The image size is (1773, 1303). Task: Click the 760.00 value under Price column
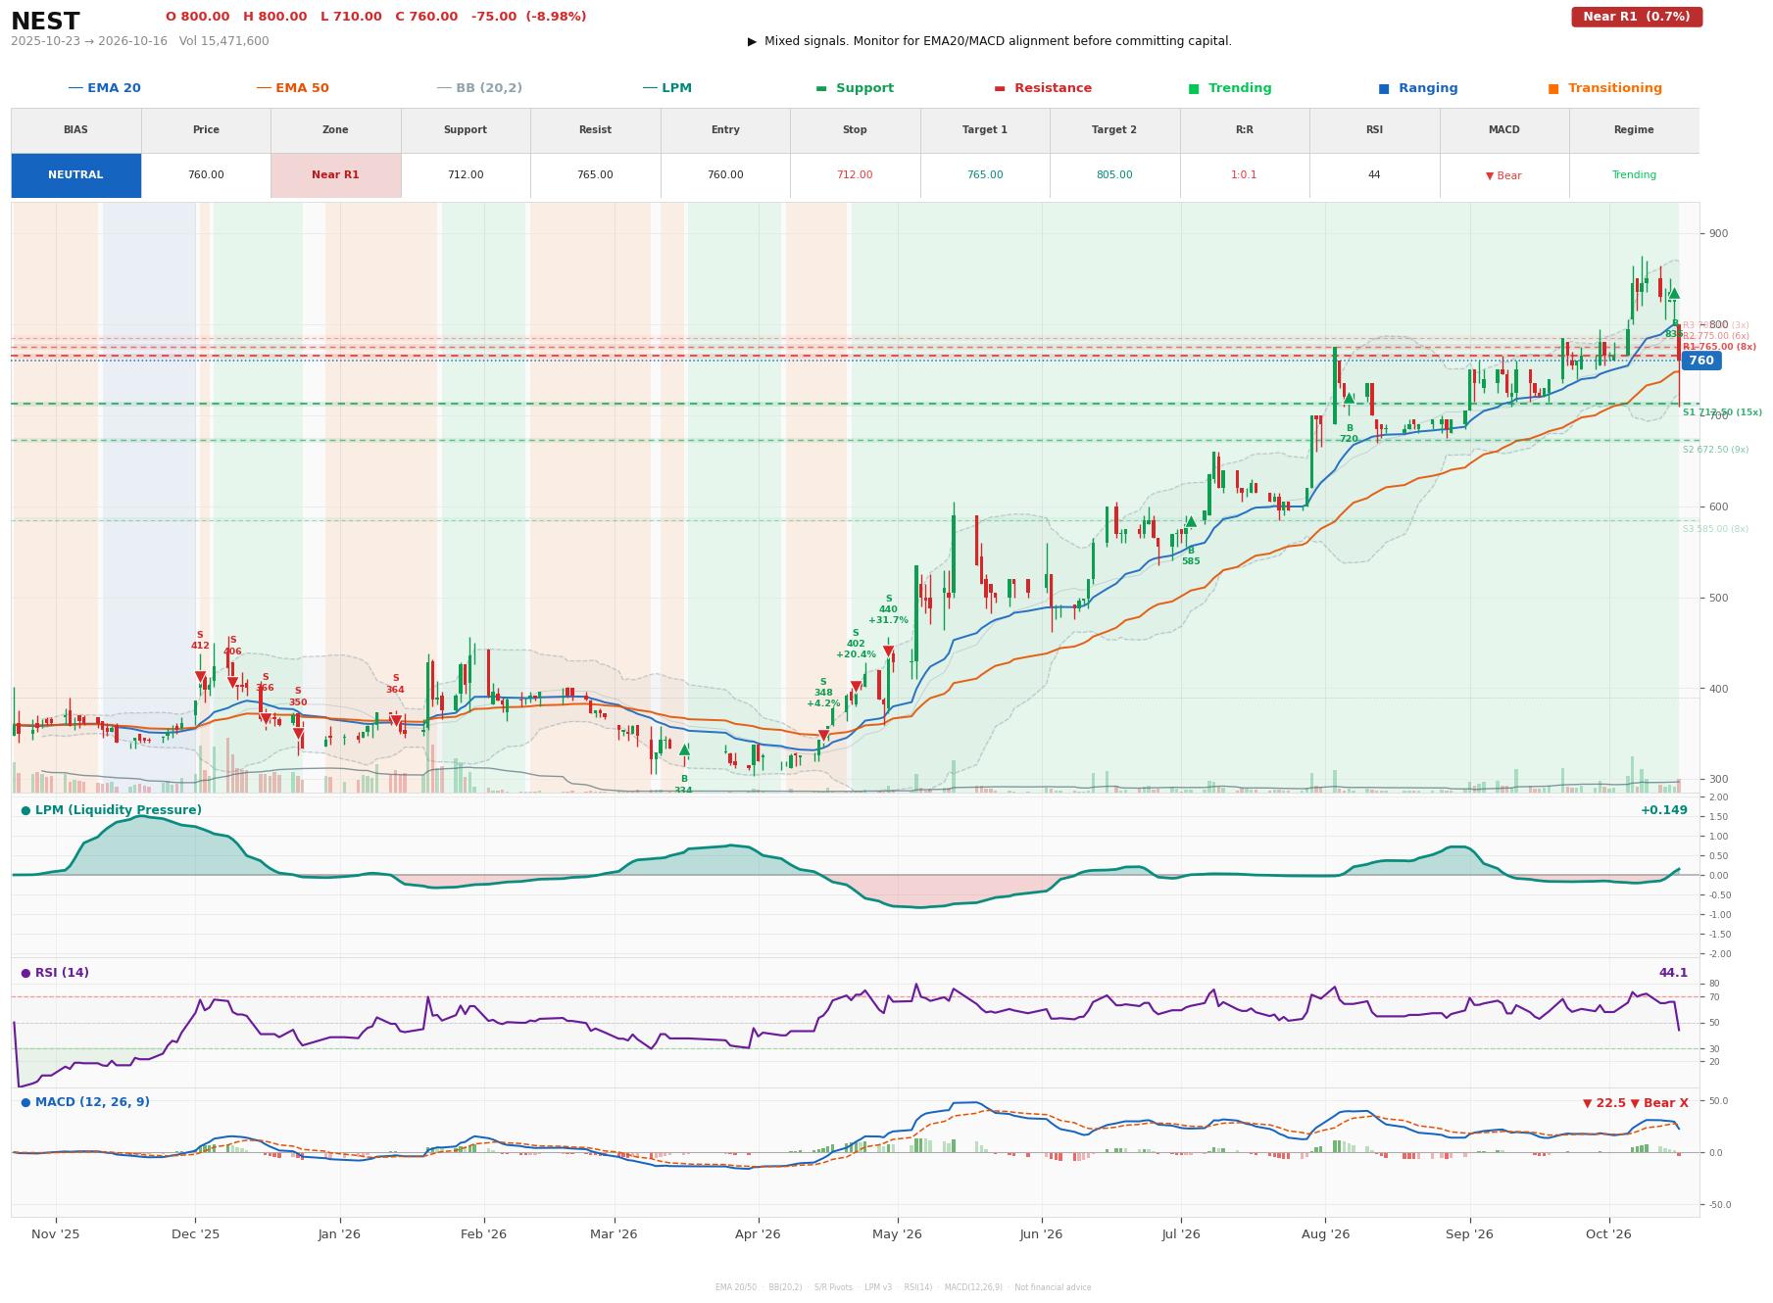(x=206, y=175)
